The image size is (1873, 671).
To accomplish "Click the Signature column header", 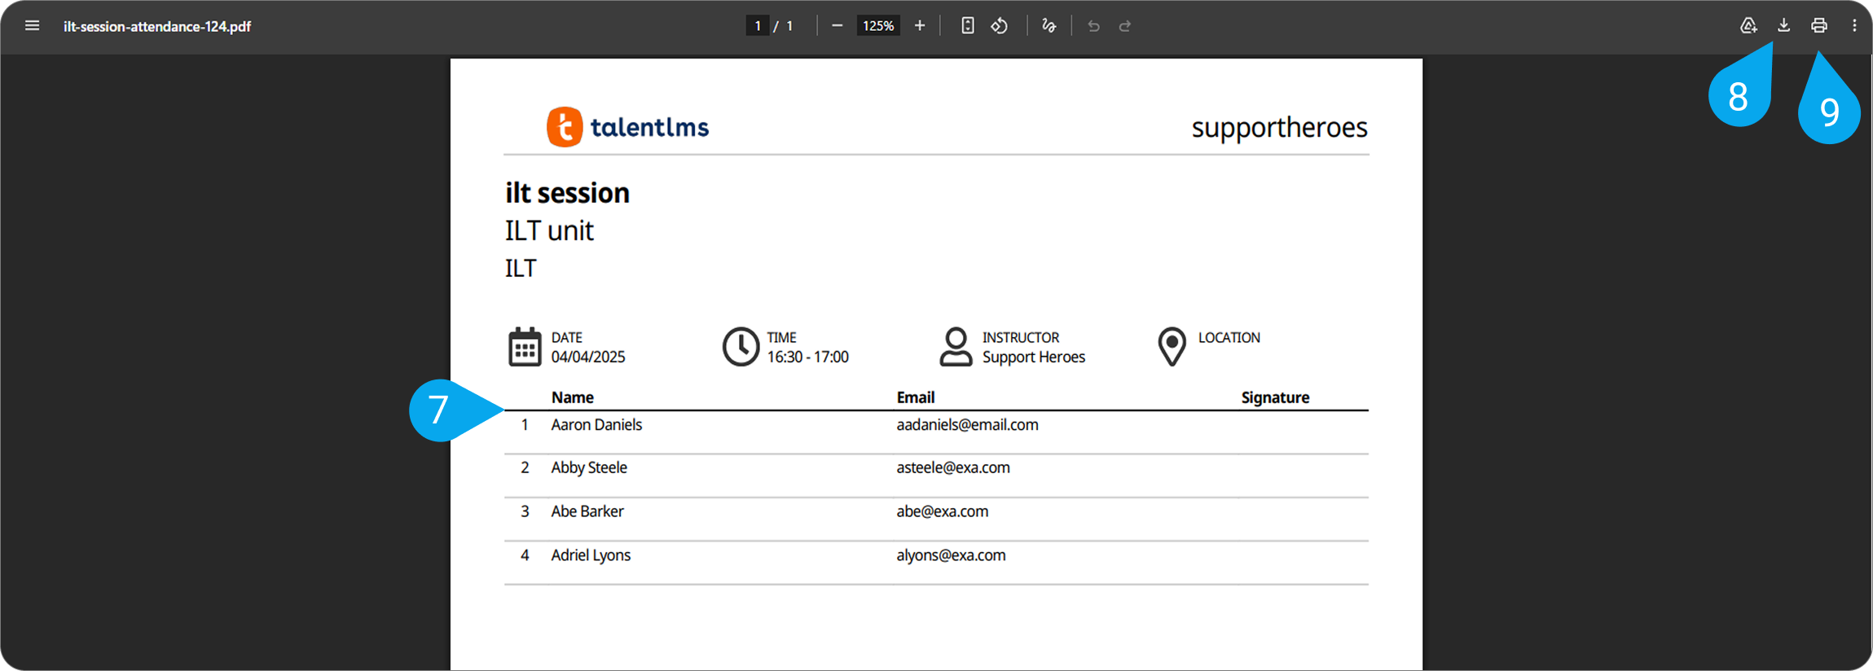I will click(x=1275, y=397).
